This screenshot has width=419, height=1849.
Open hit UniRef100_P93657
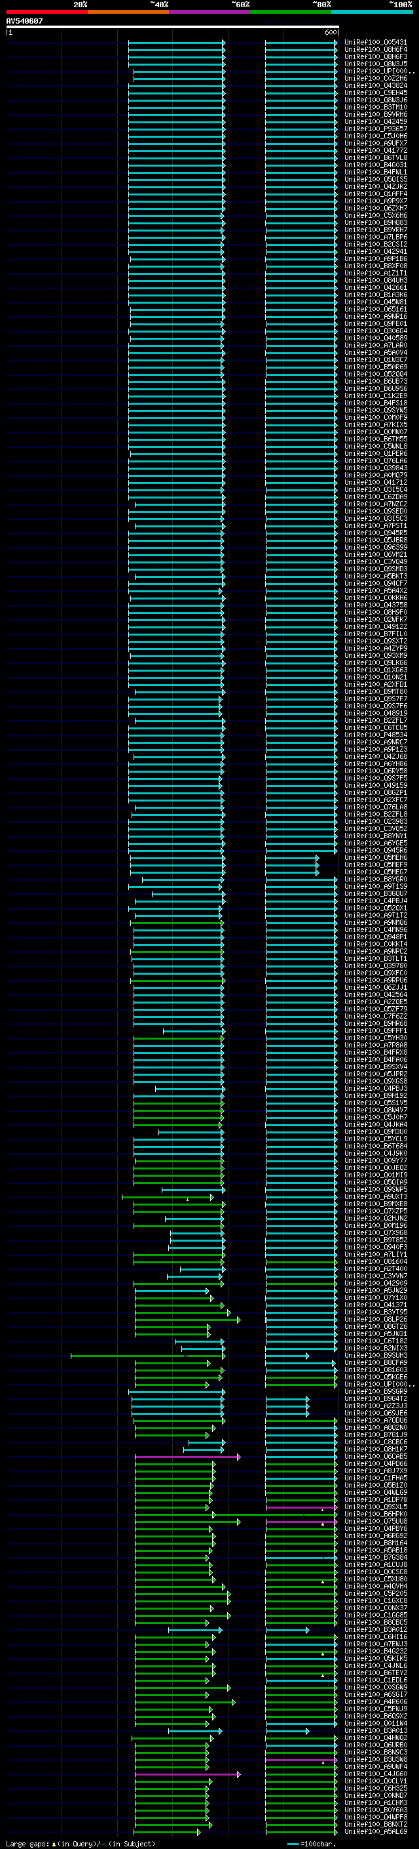point(376,129)
